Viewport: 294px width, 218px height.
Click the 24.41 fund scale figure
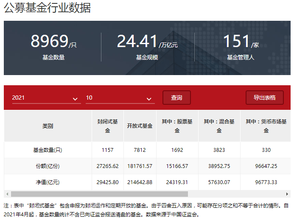(x=137, y=41)
